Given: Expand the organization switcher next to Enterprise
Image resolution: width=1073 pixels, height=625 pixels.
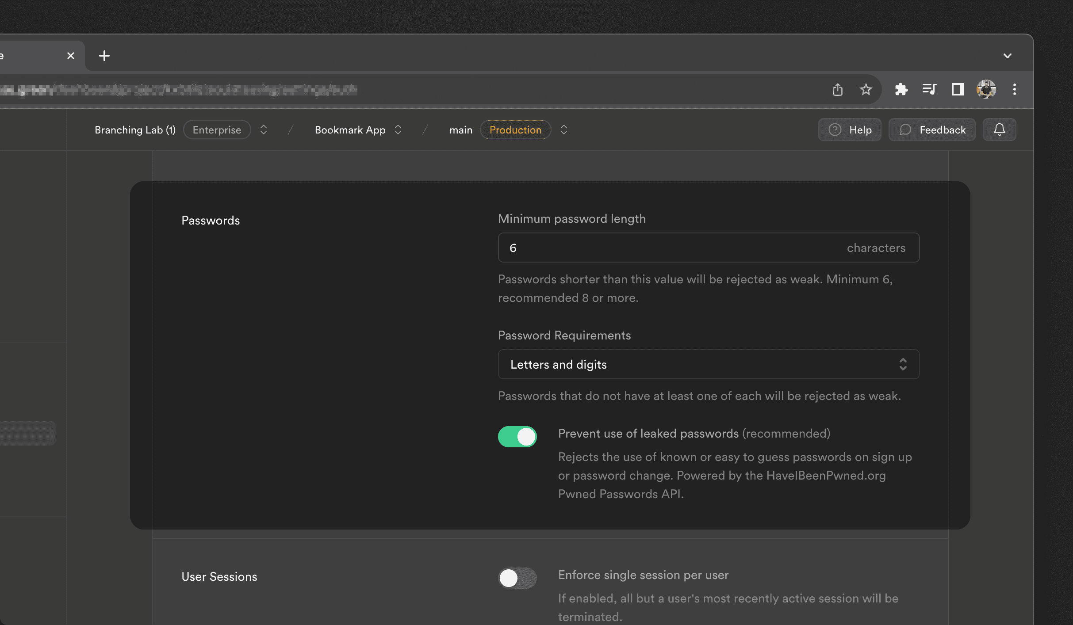Looking at the screenshot, I should (x=264, y=130).
